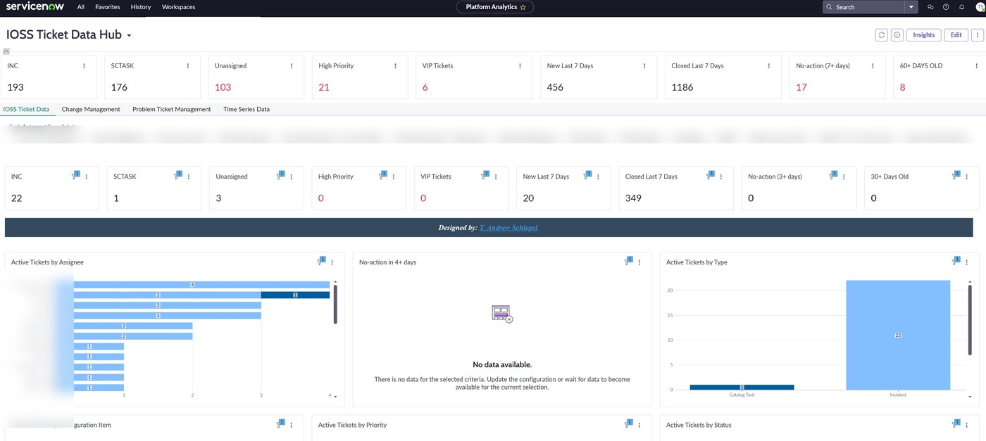Screen dimensions: 986x441
Task: Click the value 193 on INC card
Action: 15,87
